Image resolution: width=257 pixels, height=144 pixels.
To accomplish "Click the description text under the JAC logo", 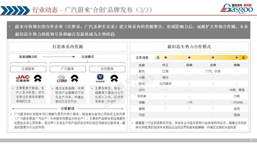I will click(28, 95).
